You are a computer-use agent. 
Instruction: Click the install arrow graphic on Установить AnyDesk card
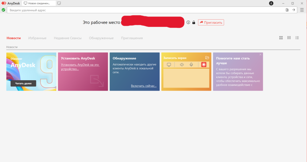pos(97,81)
